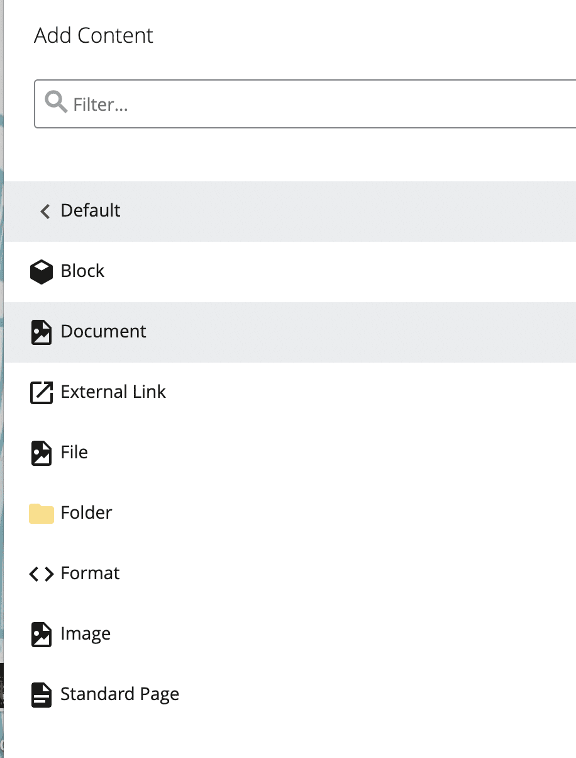This screenshot has width=576, height=758.
Task: Add a new Standard Page
Action: pos(119,694)
